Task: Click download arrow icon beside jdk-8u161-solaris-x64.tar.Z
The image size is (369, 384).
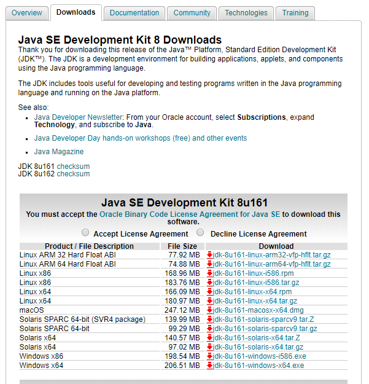Action: click(x=209, y=338)
